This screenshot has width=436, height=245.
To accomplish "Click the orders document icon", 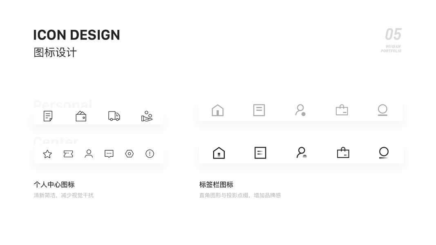I will coord(48,116).
